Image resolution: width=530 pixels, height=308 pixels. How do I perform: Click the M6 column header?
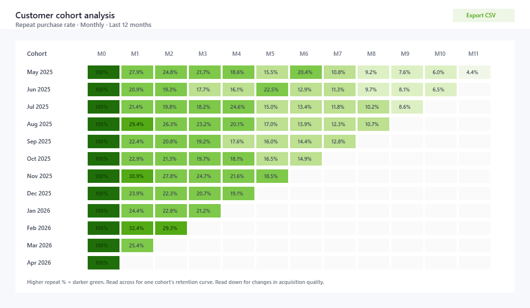[x=305, y=53]
